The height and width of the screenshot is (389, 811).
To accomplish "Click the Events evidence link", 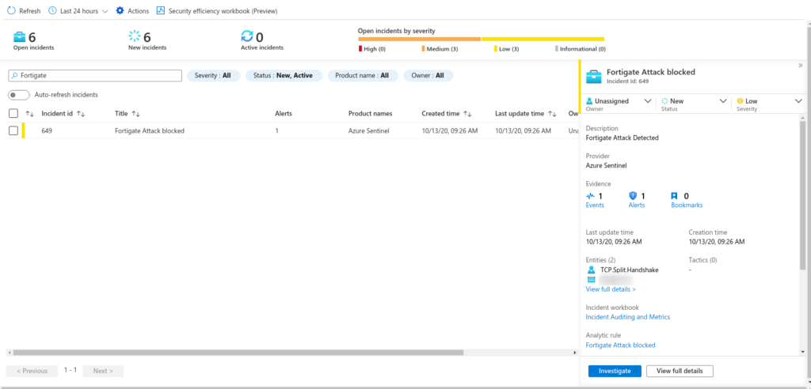I will [x=595, y=205].
